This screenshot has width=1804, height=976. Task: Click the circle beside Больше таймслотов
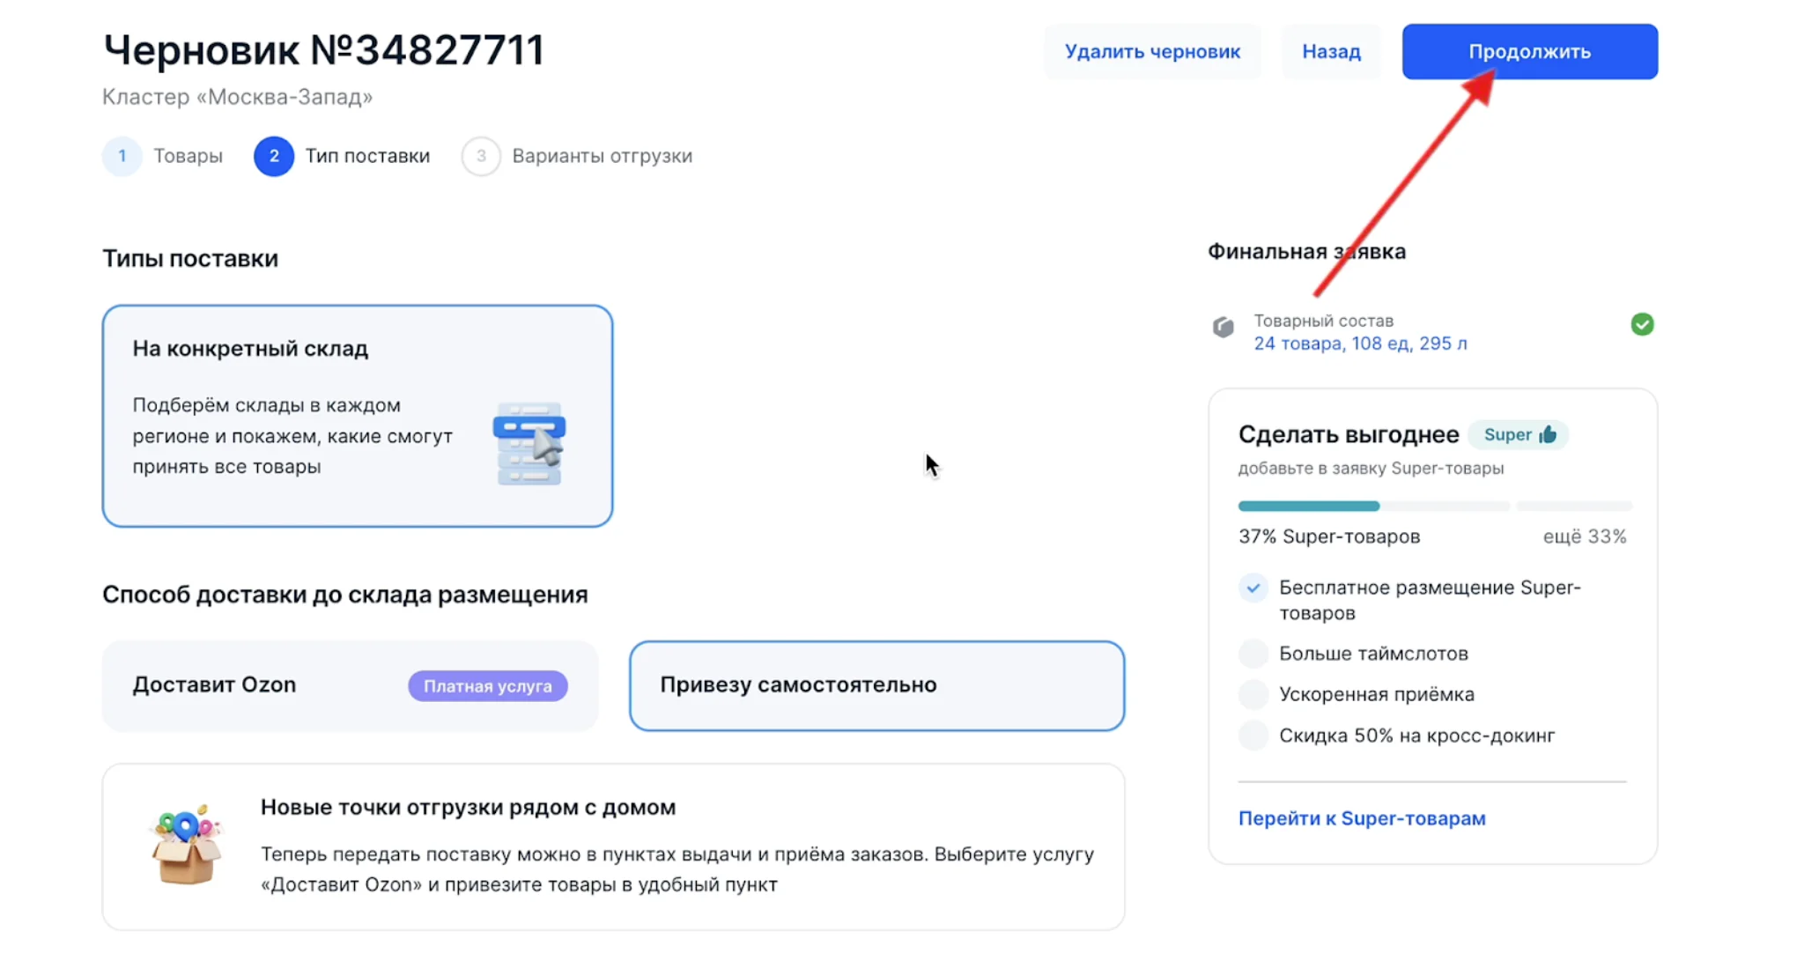(1253, 654)
